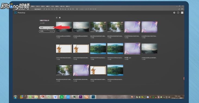Open the blue WPS Writer taskbar icon

click(x=68, y=97)
